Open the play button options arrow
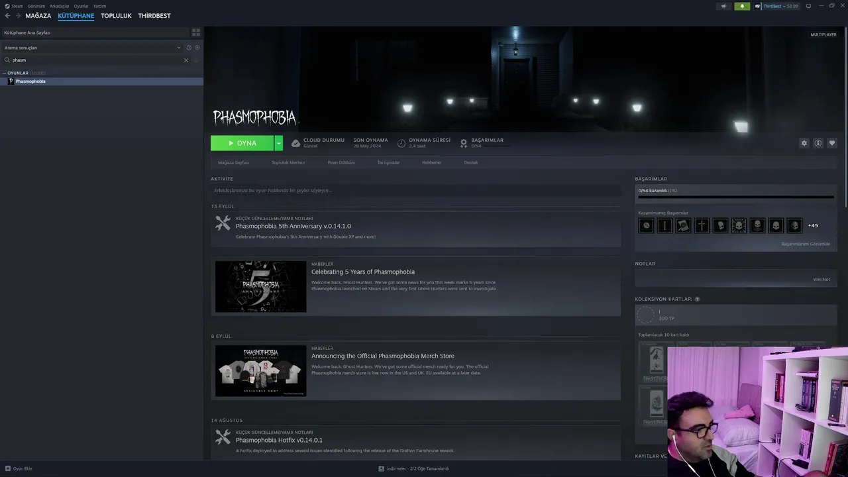 [x=279, y=143]
